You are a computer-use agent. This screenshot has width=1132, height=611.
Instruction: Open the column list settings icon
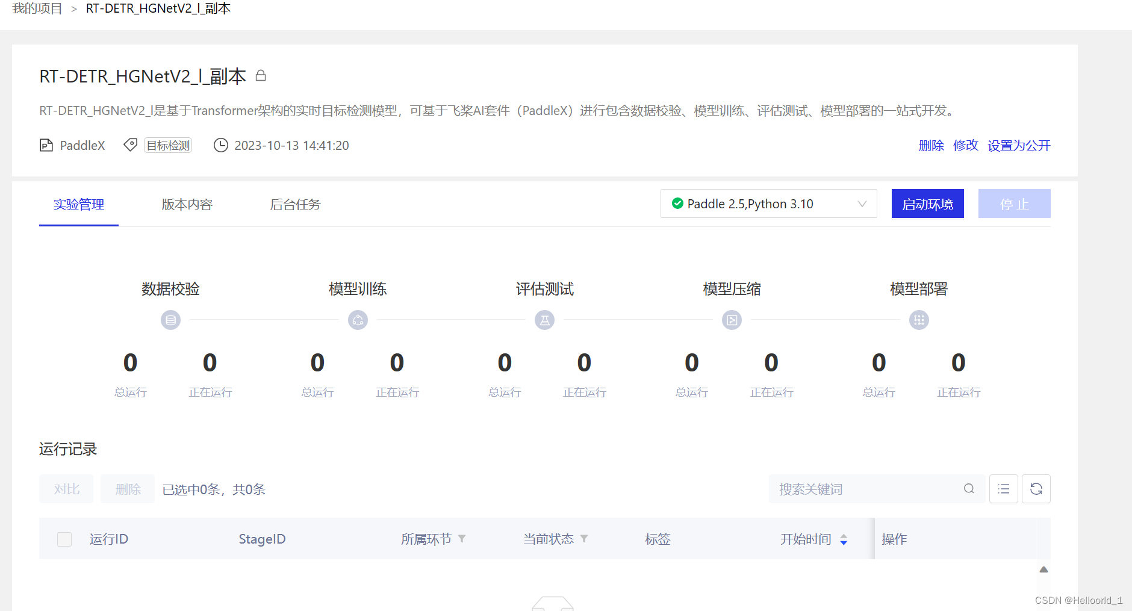pyautogui.click(x=1004, y=489)
